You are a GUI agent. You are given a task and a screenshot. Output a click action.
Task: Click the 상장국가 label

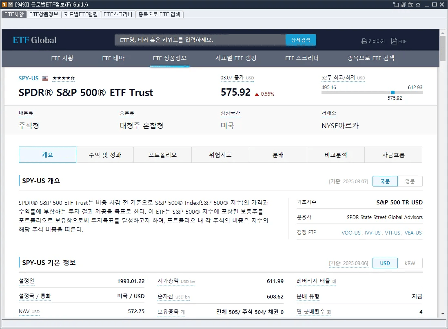230,113
